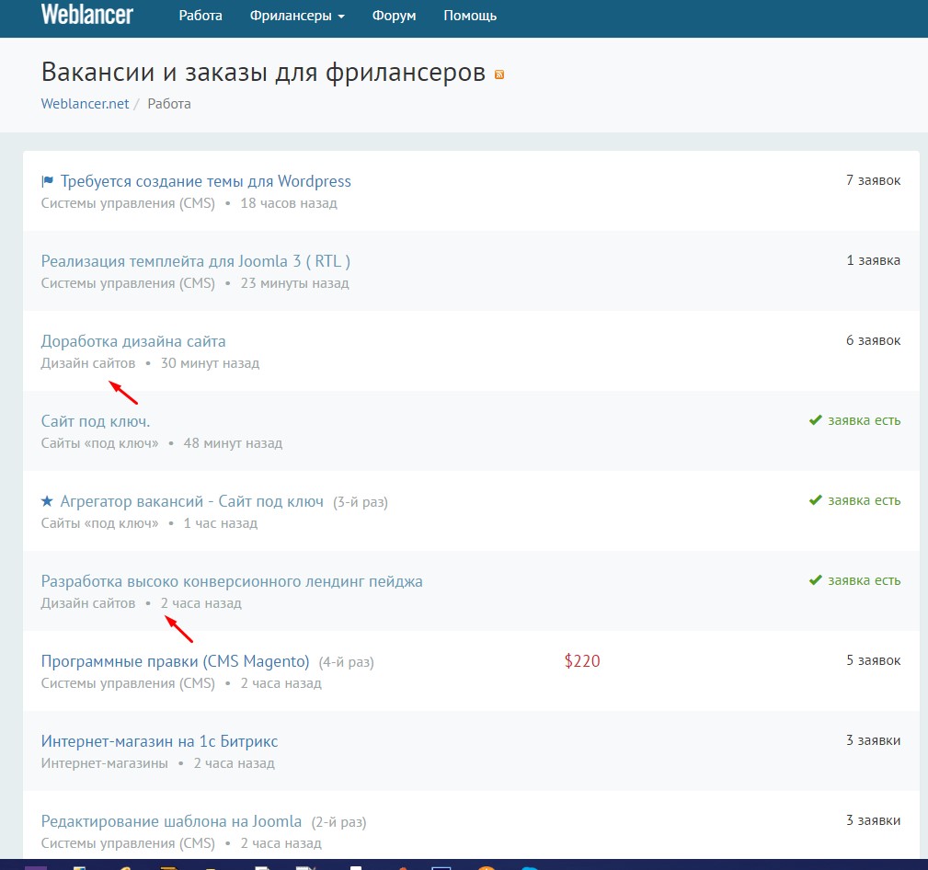Click 3 заявки in Редактирование шаблона на Joomla row
The width and height of the screenshot is (928, 870).
[873, 820]
